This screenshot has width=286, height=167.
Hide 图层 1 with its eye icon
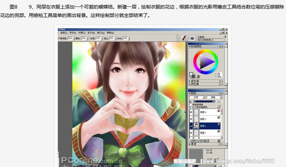coord(191,133)
